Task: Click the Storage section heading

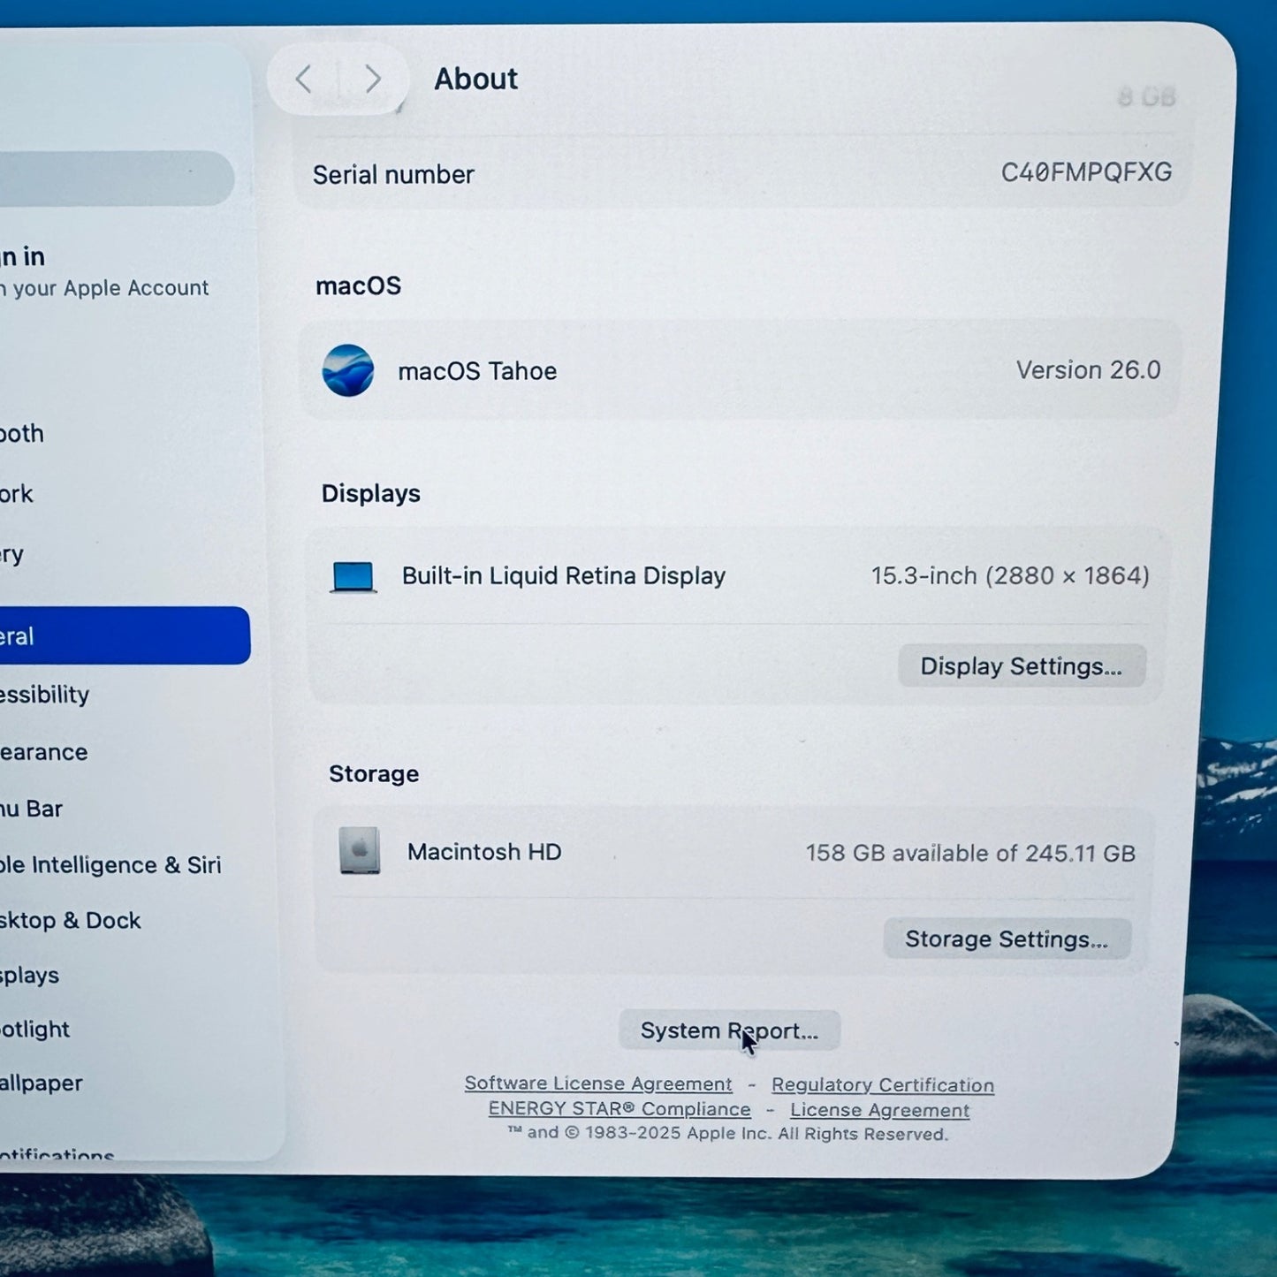Action: [x=374, y=774]
